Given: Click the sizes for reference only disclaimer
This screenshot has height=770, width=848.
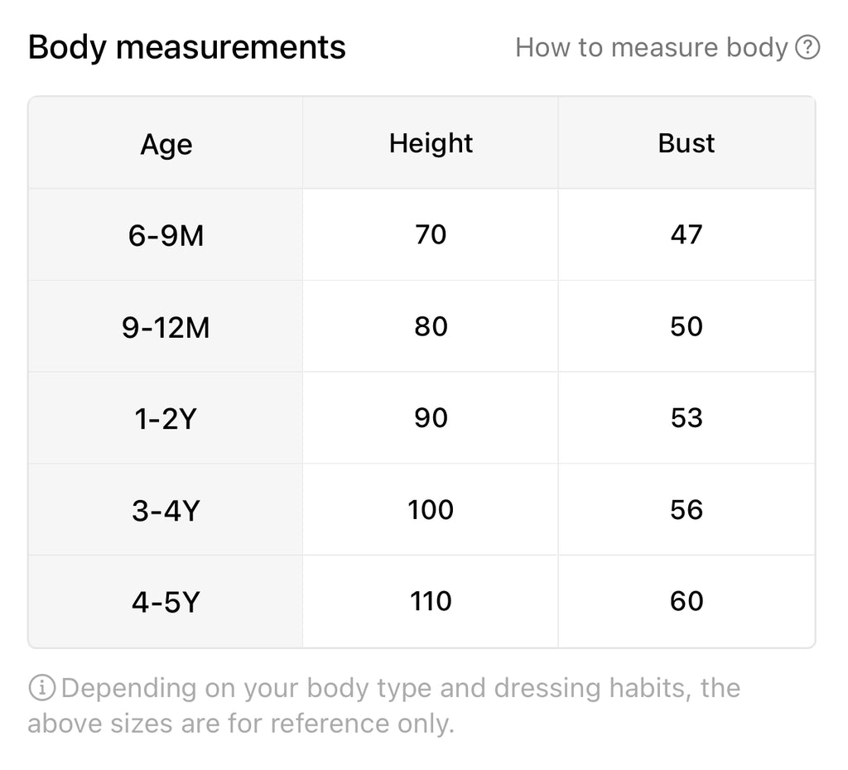Looking at the screenshot, I should click(384, 705).
